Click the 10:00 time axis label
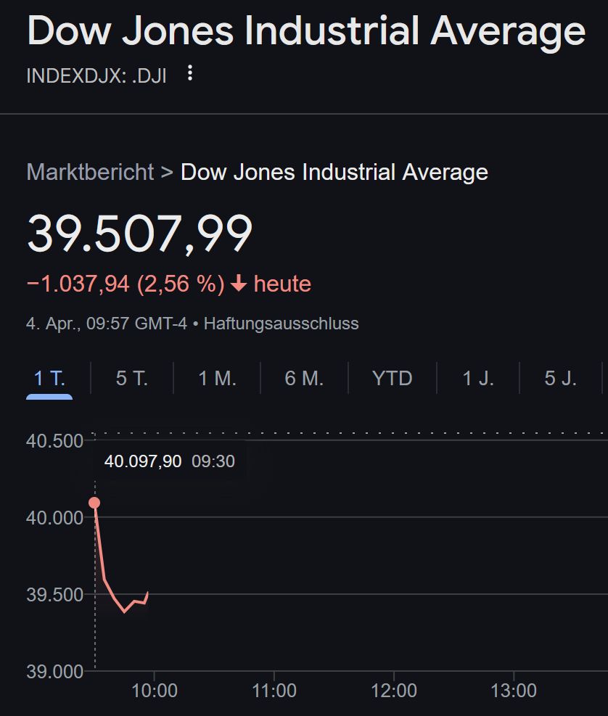This screenshot has height=716, width=608. [x=155, y=691]
